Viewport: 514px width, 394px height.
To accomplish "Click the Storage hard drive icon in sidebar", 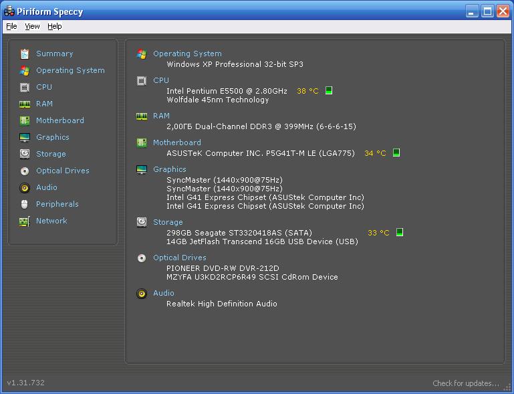I will coord(25,154).
